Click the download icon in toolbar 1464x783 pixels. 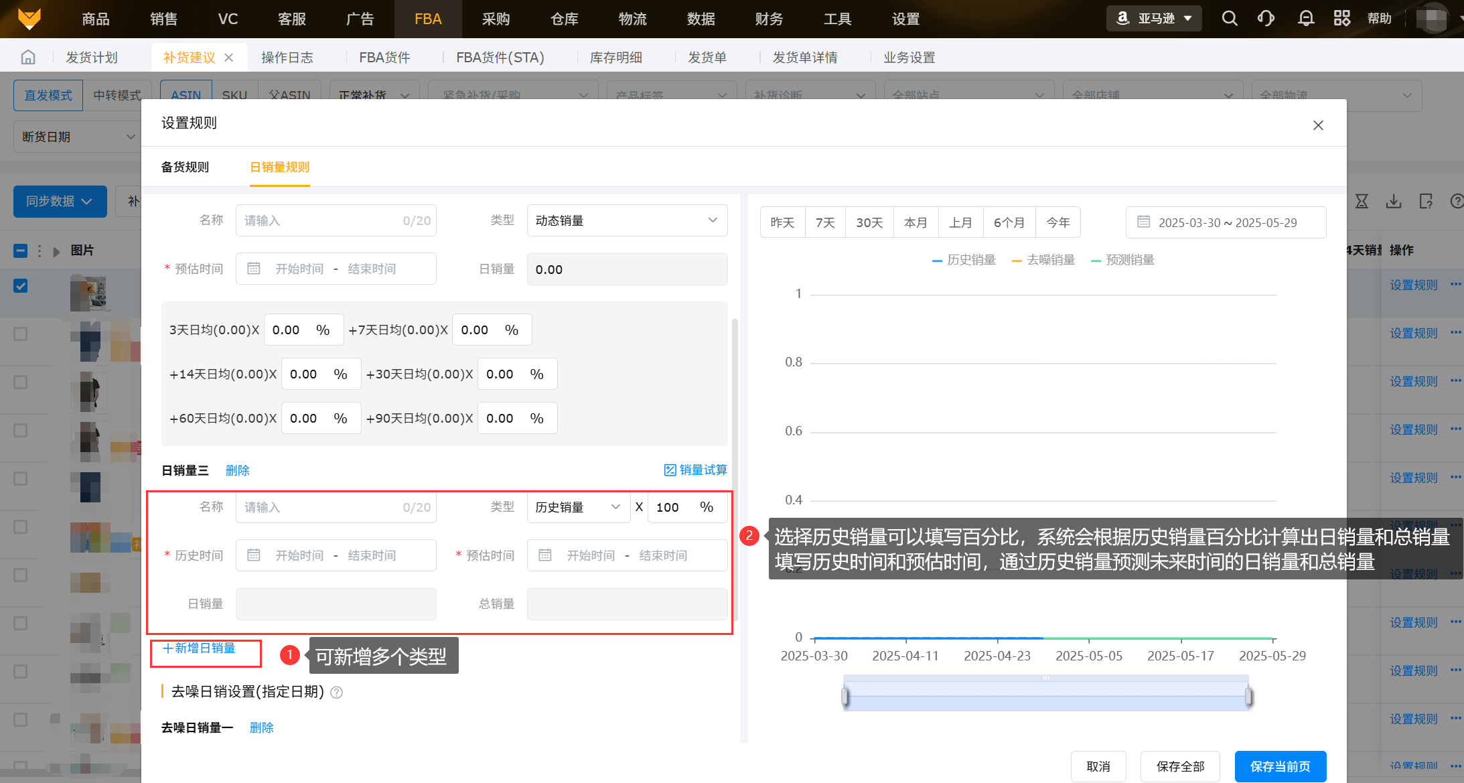(x=1394, y=201)
